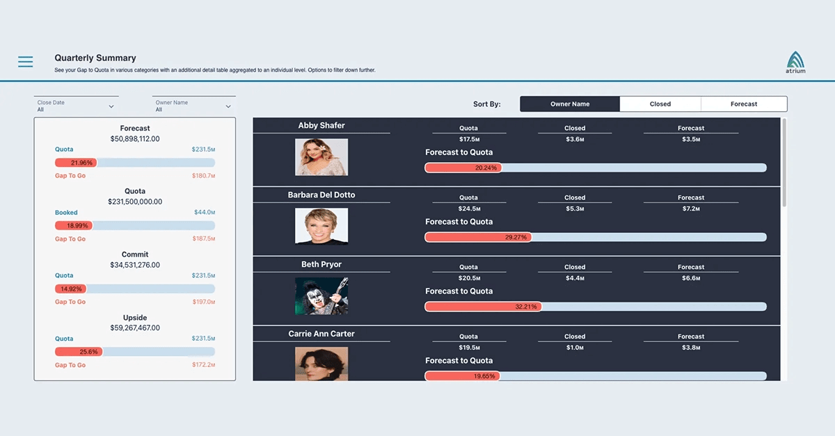Open Abby Shafer's profile photo
The height and width of the screenshot is (436, 835).
pyautogui.click(x=321, y=156)
